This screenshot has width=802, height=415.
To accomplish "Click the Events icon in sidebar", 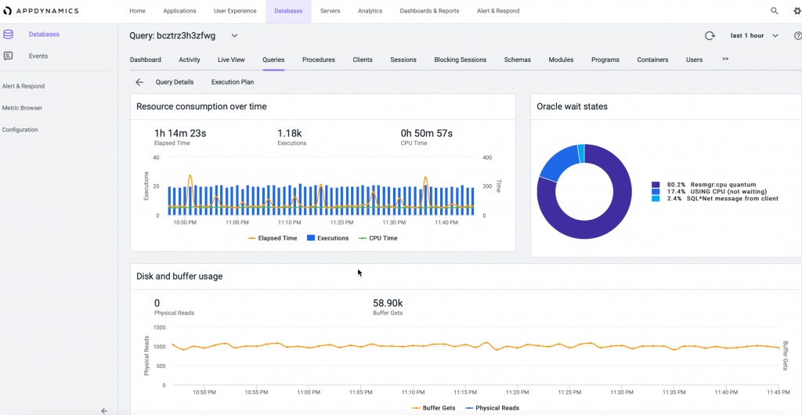I will click(8, 56).
